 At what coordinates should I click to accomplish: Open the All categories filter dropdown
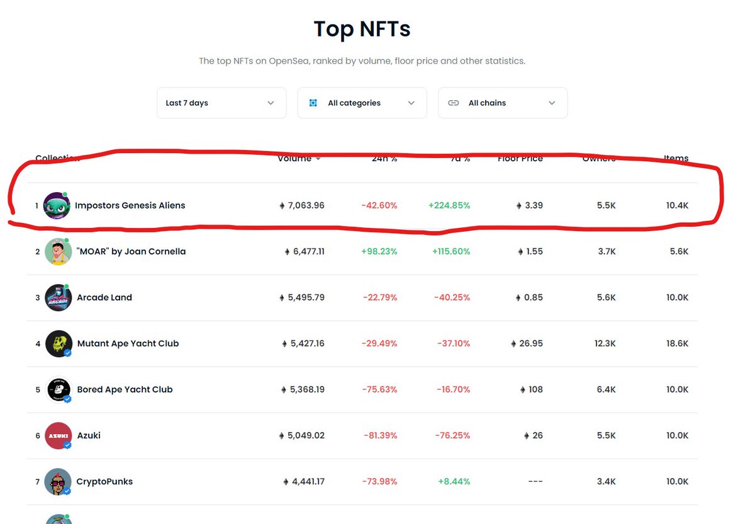point(362,103)
